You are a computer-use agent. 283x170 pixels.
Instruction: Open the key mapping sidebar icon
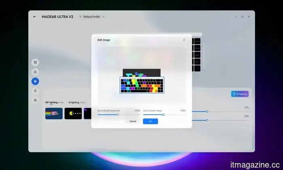[x=35, y=62]
